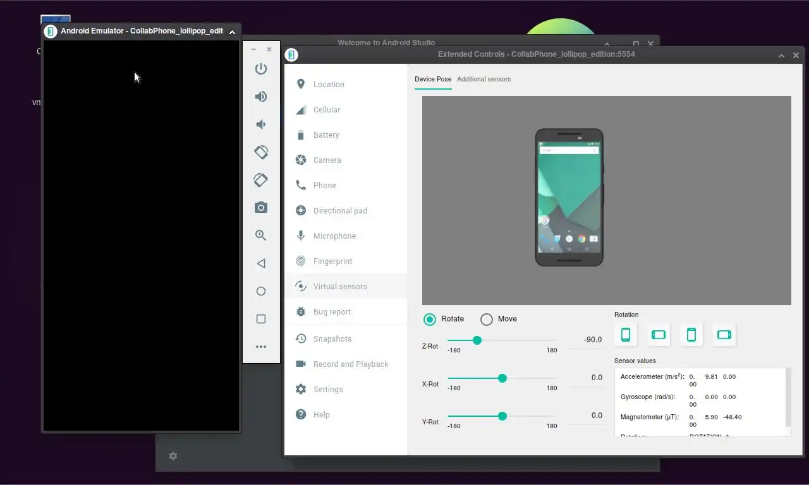The image size is (809, 485).
Task: Click the Extended Controls window title icon
Action: [291, 55]
